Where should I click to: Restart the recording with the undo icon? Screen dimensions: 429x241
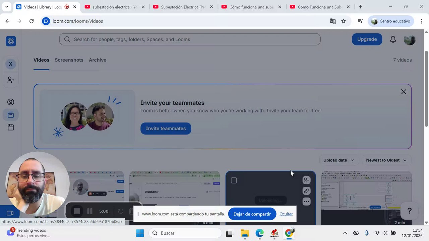tap(121, 211)
